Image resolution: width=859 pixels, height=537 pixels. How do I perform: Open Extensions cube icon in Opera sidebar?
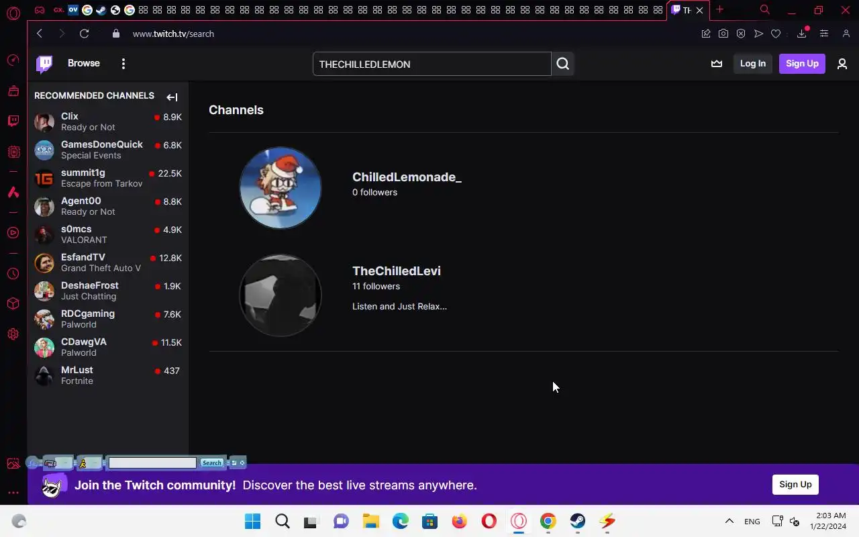[13, 303]
